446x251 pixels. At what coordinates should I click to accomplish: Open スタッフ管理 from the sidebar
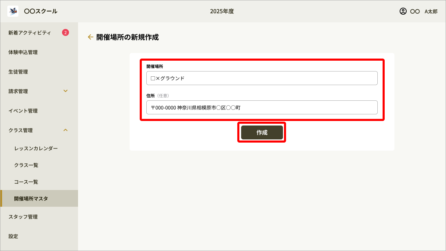(x=22, y=216)
